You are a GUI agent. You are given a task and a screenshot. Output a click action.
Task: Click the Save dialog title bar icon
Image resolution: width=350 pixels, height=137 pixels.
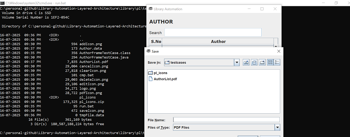click(148, 51)
